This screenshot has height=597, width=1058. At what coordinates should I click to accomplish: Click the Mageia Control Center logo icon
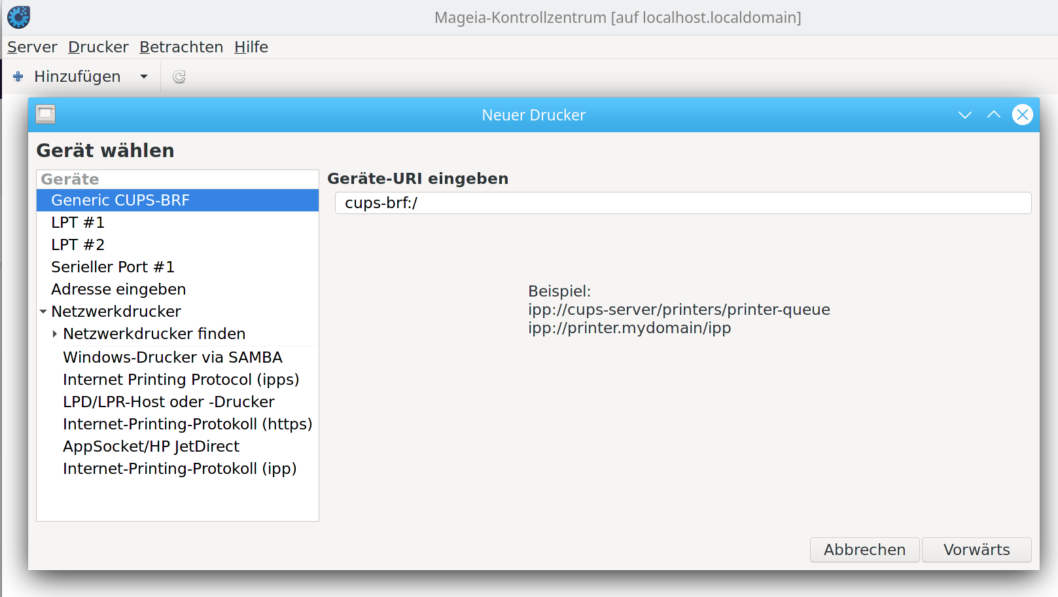point(18,17)
